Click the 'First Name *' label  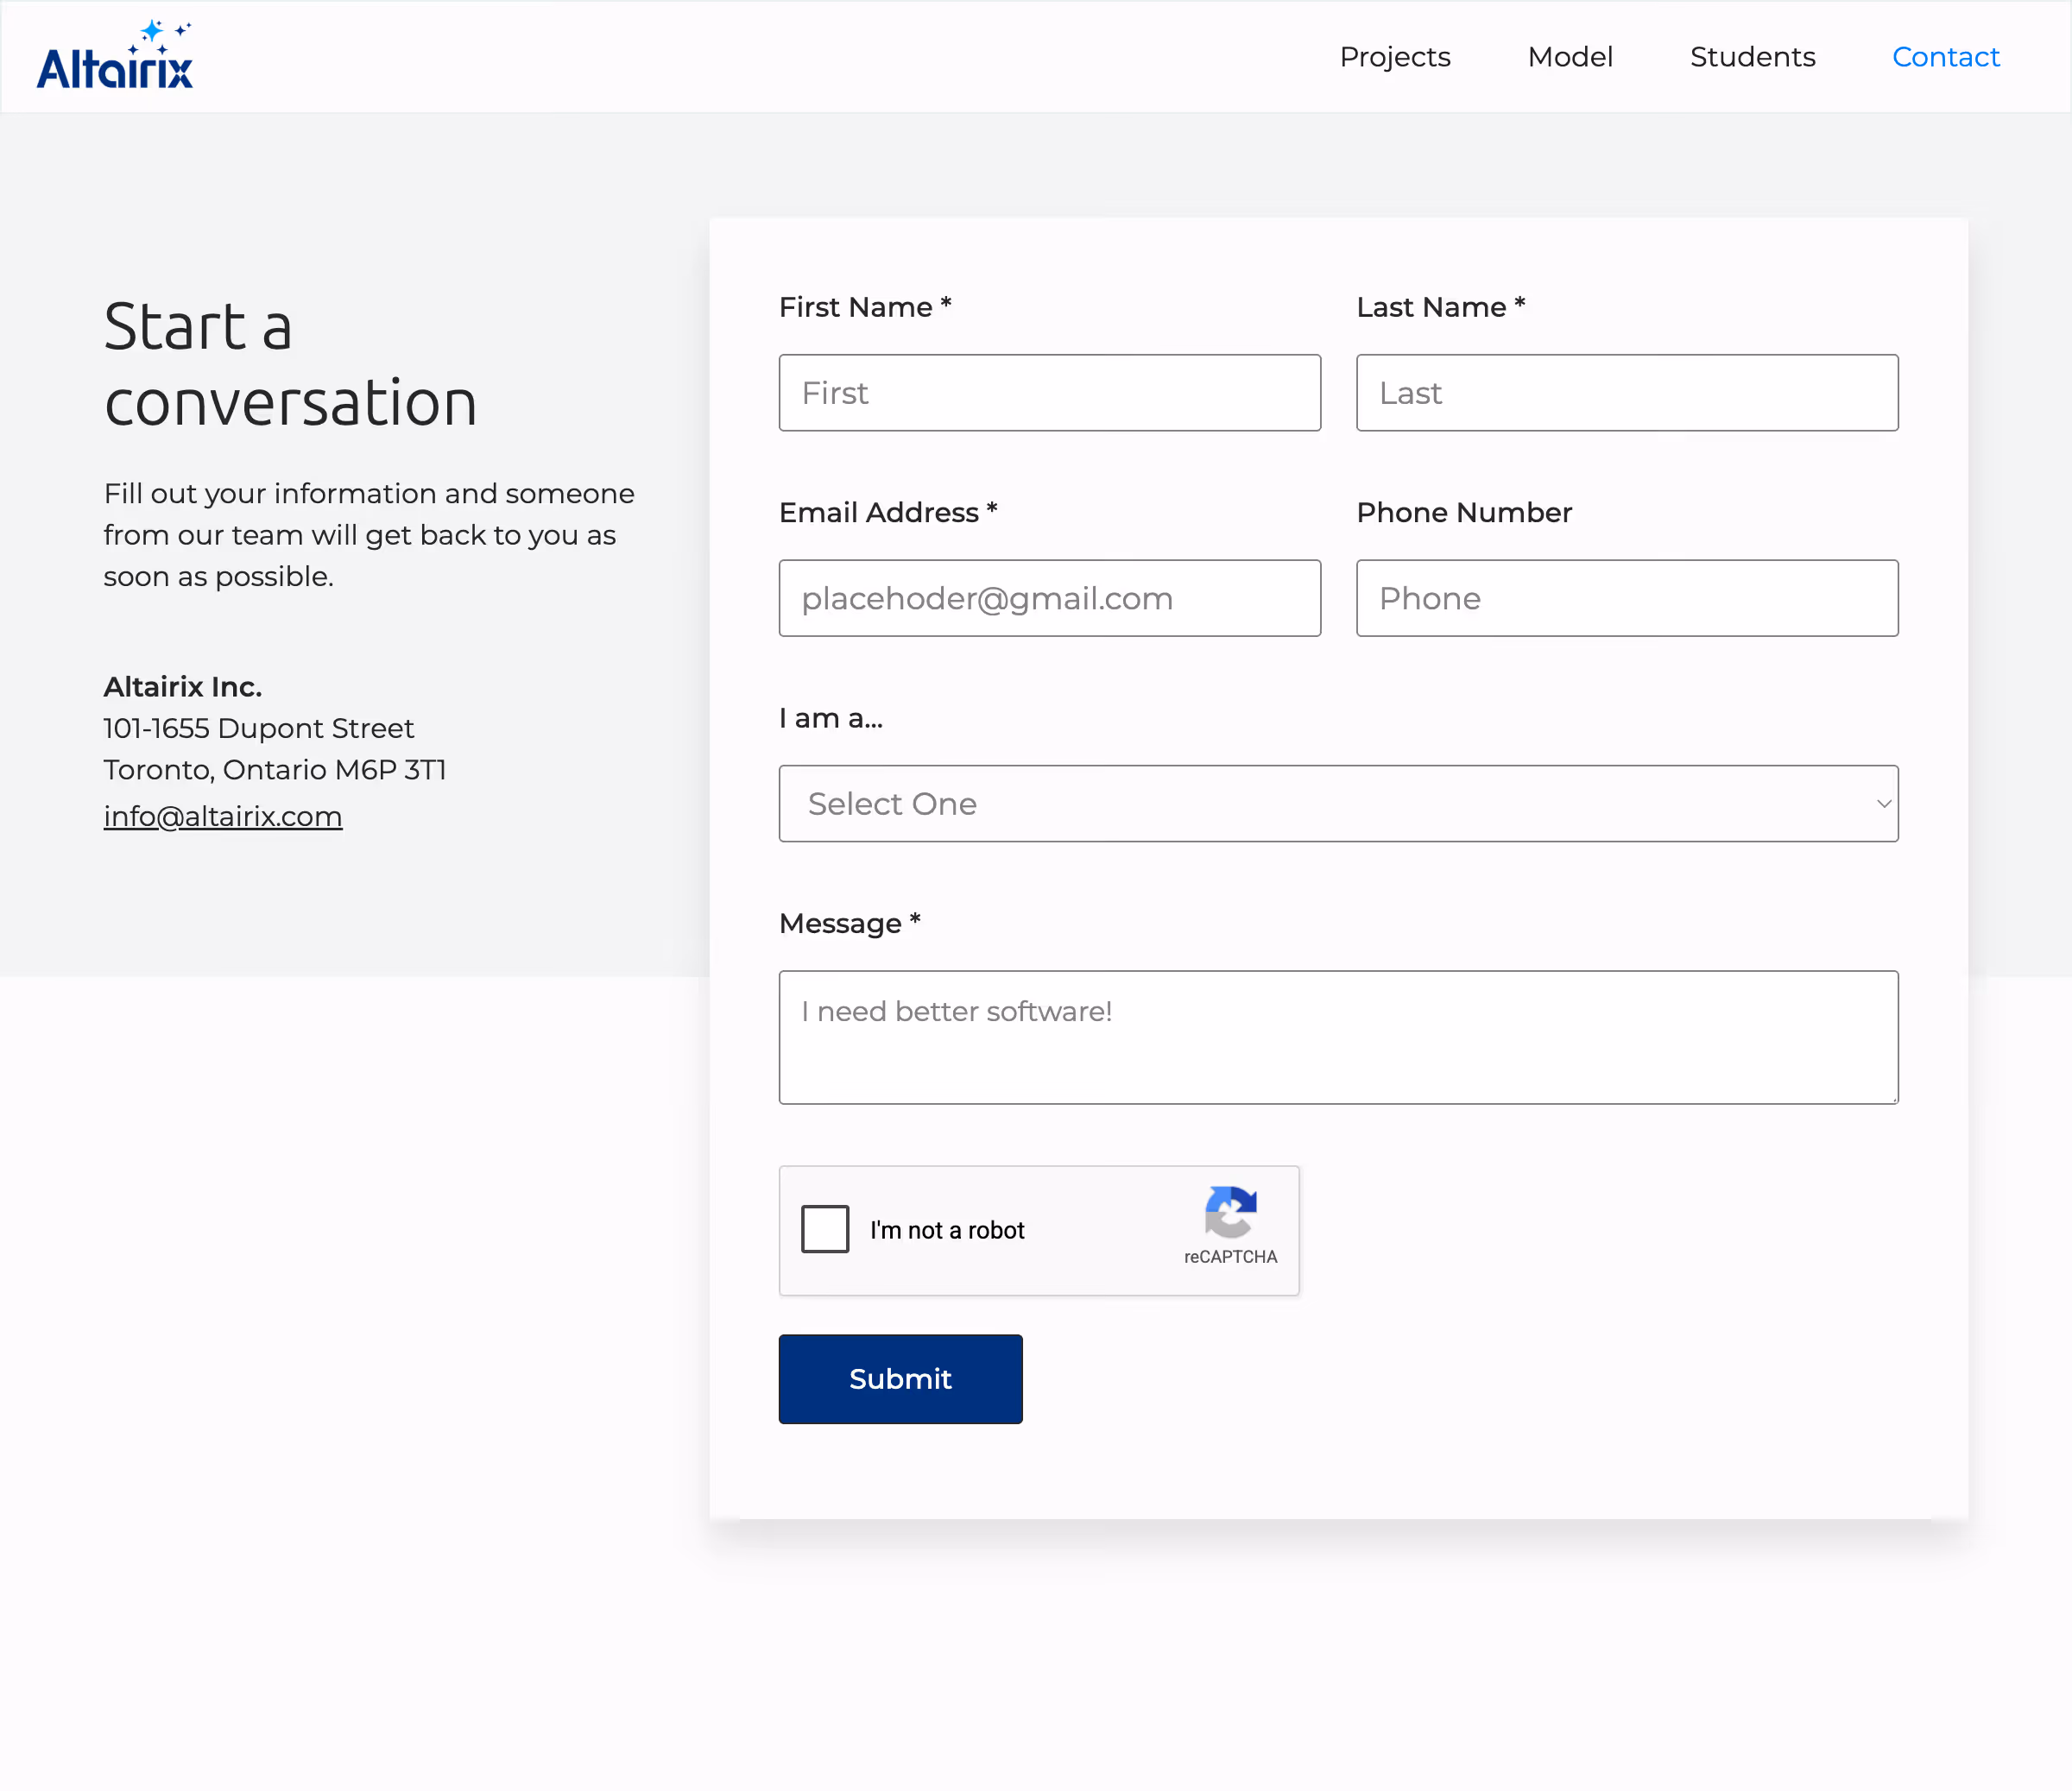865,307
